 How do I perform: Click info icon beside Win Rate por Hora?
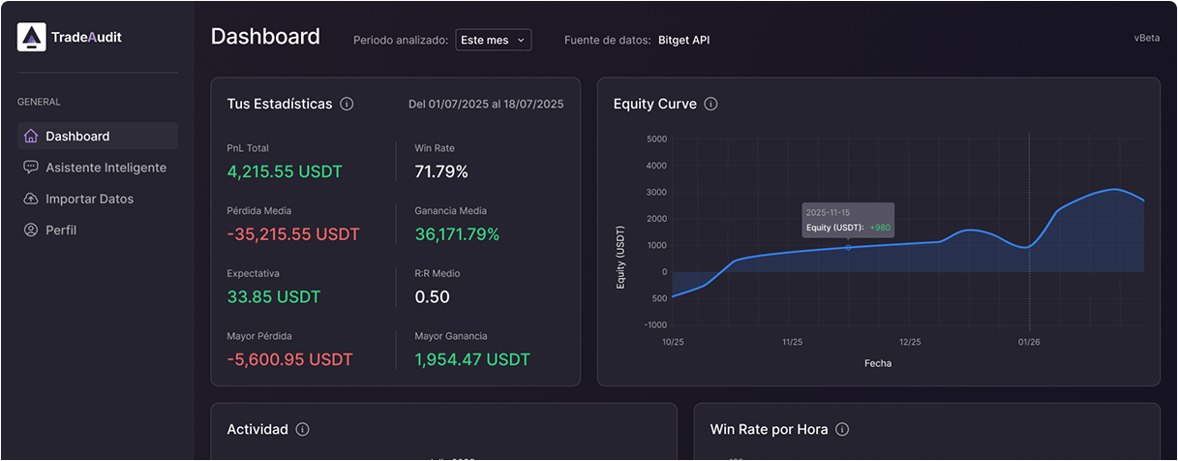[x=842, y=429]
